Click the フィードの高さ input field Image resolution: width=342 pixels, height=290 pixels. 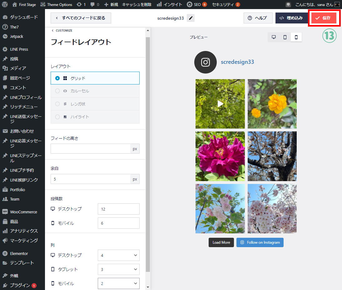[x=91, y=149]
